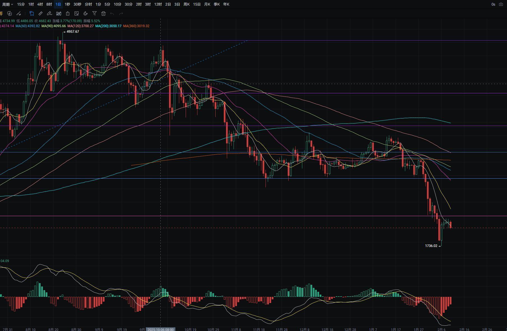Click the MA(60) indicator label
Image resolution: width=507 pixels, height=331 pixels.
click(27, 26)
